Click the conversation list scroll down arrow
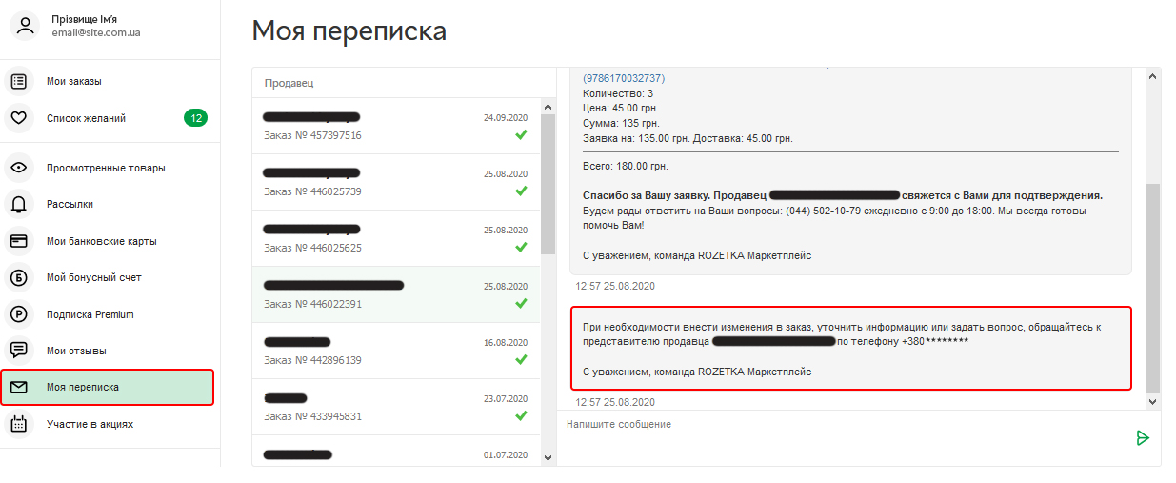Screen dimensions: 1176x483 (x=548, y=458)
